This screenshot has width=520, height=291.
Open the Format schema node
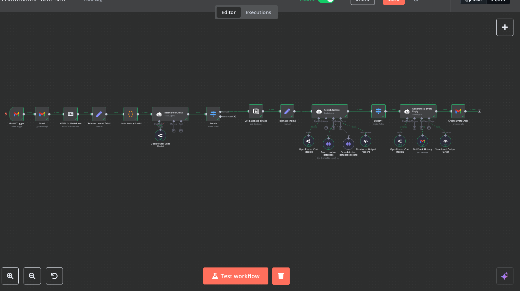tap(287, 111)
